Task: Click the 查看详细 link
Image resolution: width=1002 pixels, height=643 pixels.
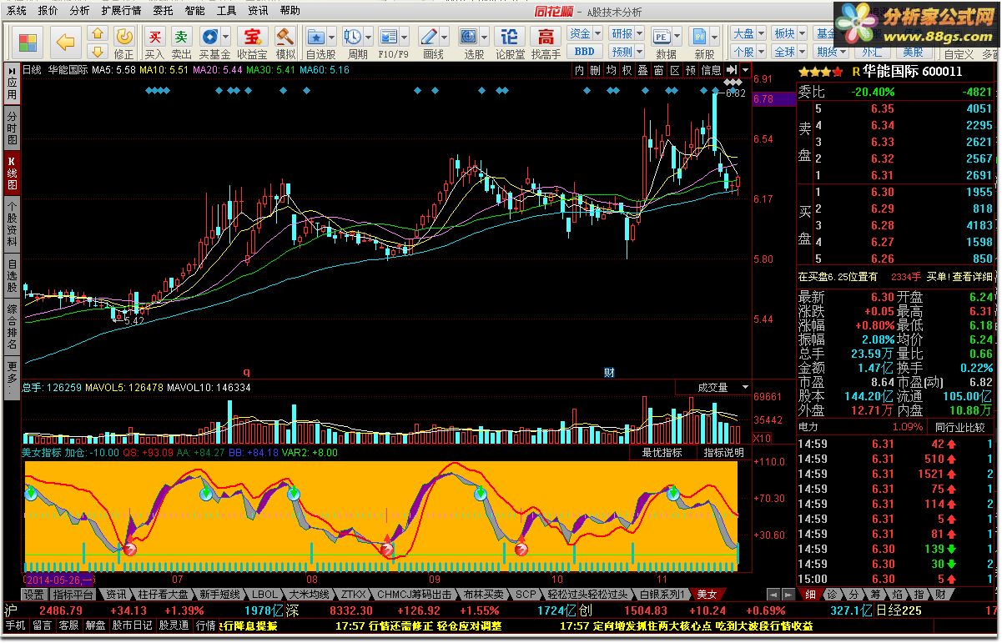Action: [x=973, y=277]
